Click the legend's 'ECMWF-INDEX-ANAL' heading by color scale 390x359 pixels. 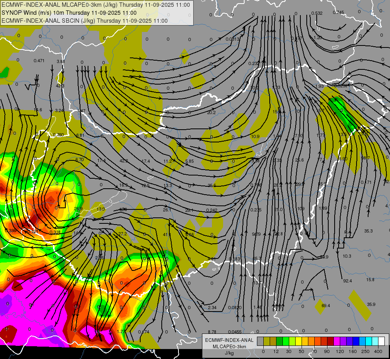click(x=229, y=340)
